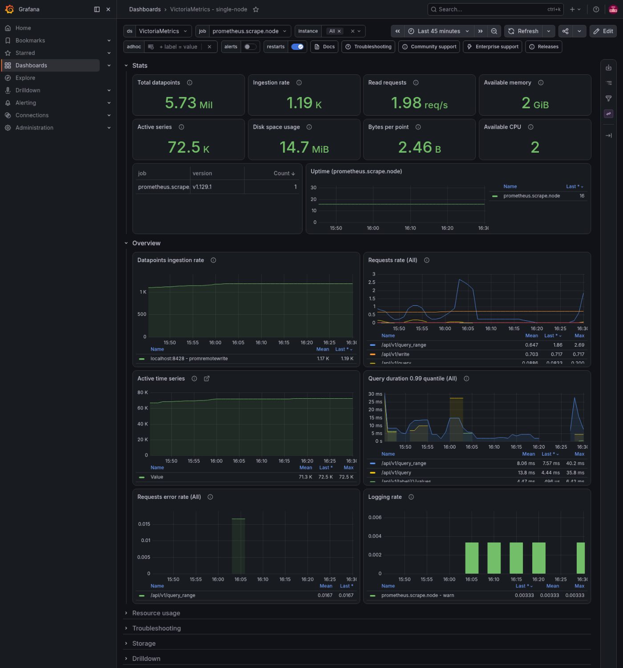
Task: Open the user profile avatar
Action: pos(613,9)
